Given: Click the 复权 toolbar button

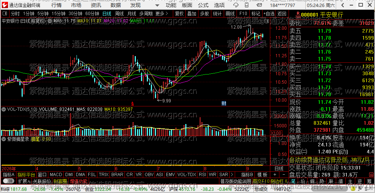Looking at the screenshot, I should click(x=179, y=14).
